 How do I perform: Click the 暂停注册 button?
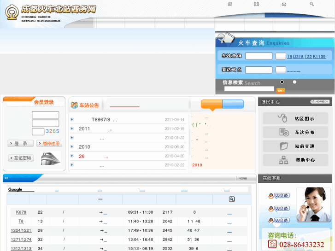point(49,143)
